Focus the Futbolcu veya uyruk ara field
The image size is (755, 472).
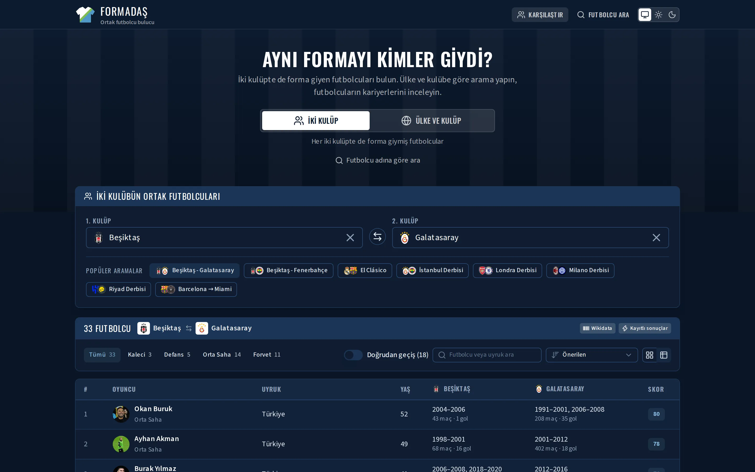(x=487, y=355)
